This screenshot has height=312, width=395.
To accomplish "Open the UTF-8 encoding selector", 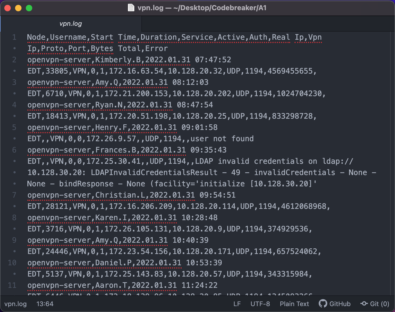I will point(260,304).
